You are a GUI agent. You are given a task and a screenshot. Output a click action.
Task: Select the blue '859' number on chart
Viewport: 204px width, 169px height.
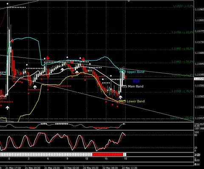136,81
